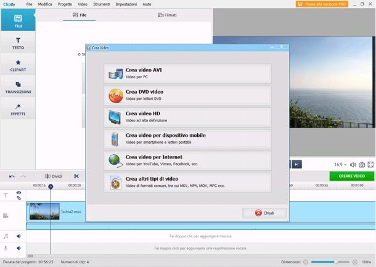Click the music note track icon

[x=6, y=236]
